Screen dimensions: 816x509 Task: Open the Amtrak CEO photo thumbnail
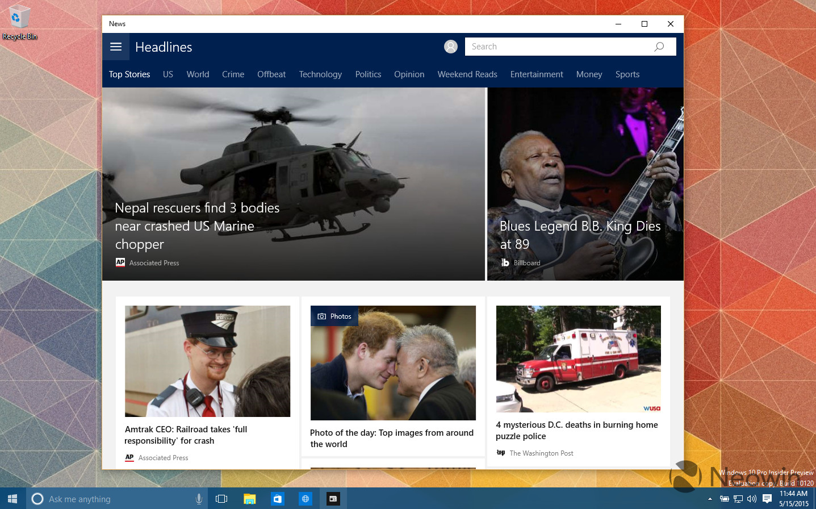[x=207, y=361]
